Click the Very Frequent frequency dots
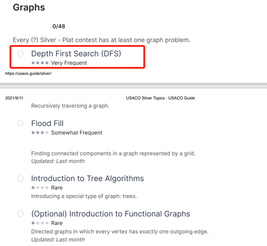 [40, 63]
